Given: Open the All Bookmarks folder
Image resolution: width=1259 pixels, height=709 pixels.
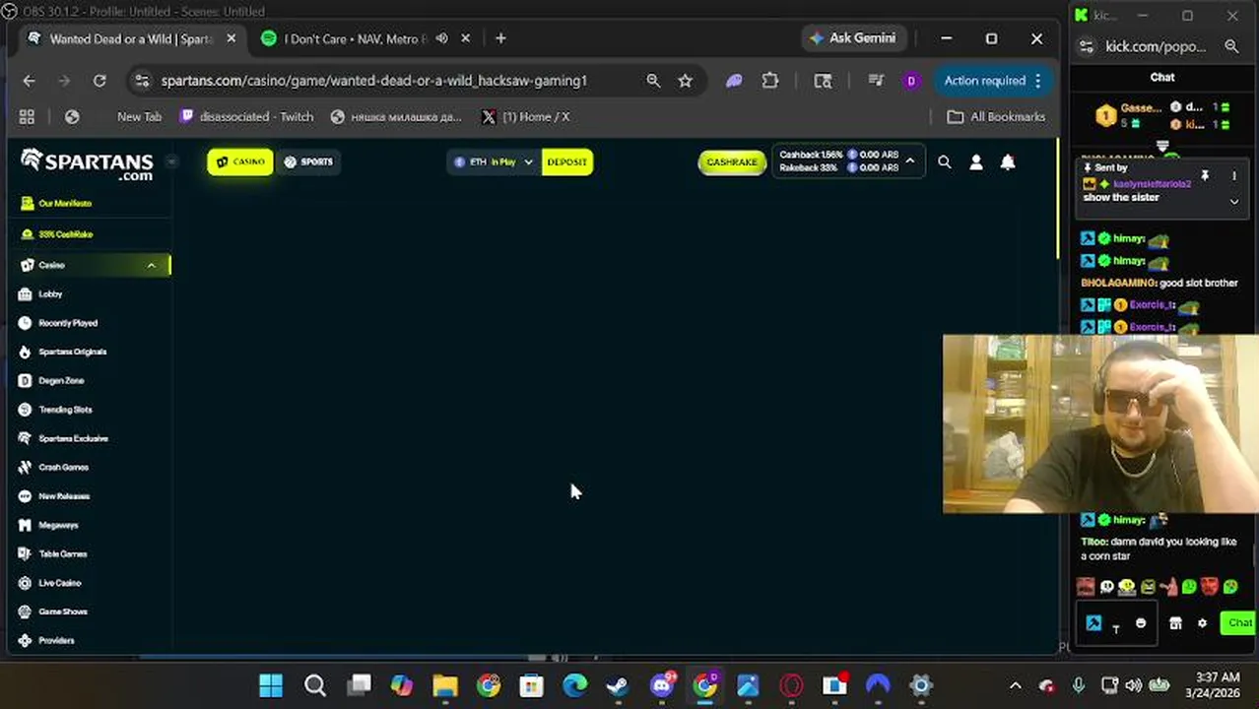Looking at the screenshot, I should [996, 116].
